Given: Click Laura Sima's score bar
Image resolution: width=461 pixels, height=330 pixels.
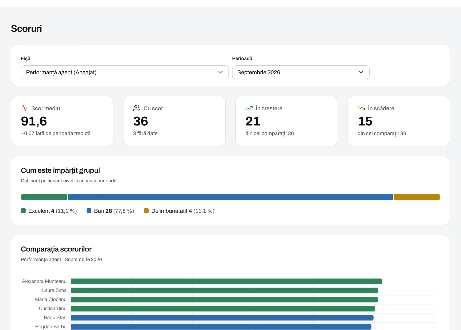Looking at the screenshot, I should point(225,290).
